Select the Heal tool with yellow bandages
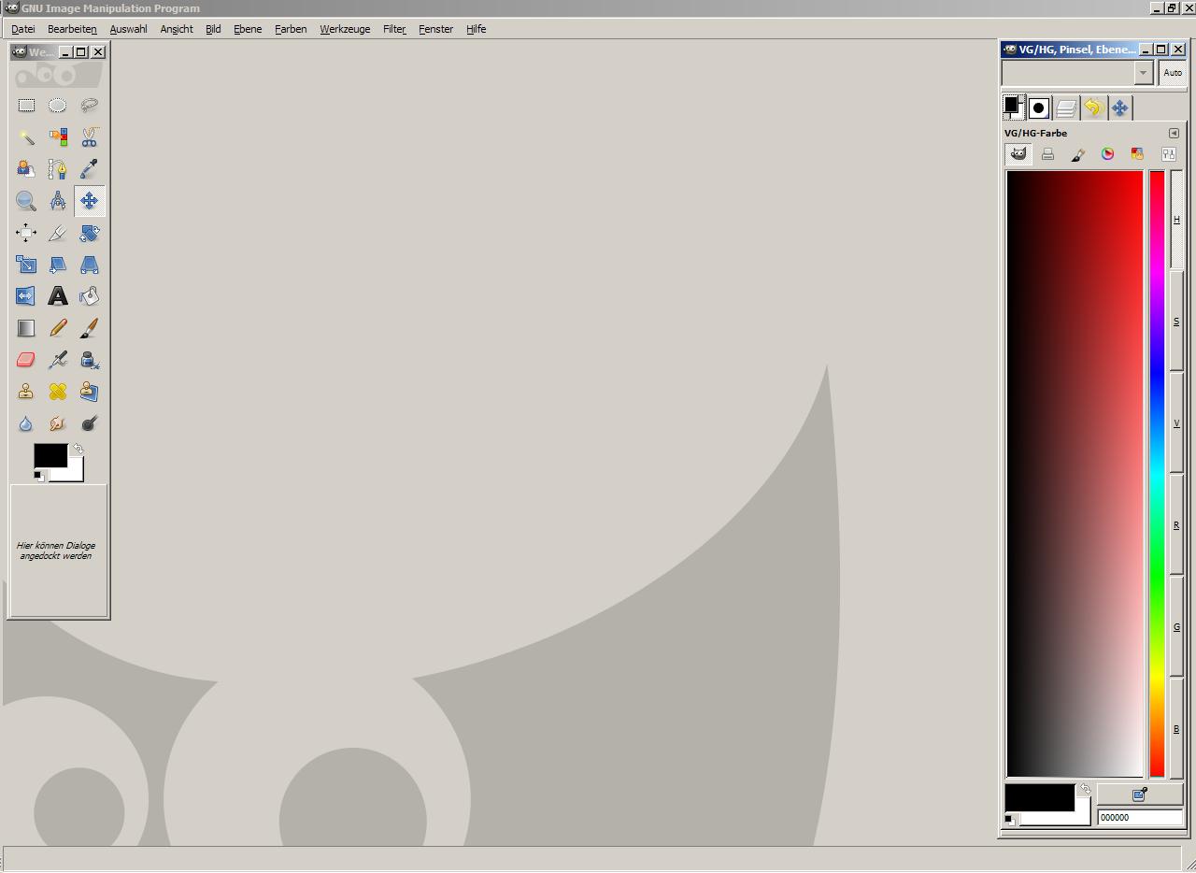1196x873 pixels. click(58, 392)
